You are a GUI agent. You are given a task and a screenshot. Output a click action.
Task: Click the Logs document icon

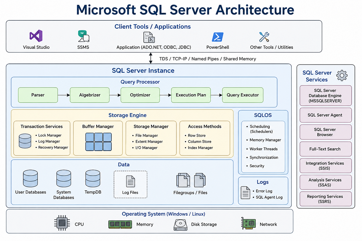245,193
